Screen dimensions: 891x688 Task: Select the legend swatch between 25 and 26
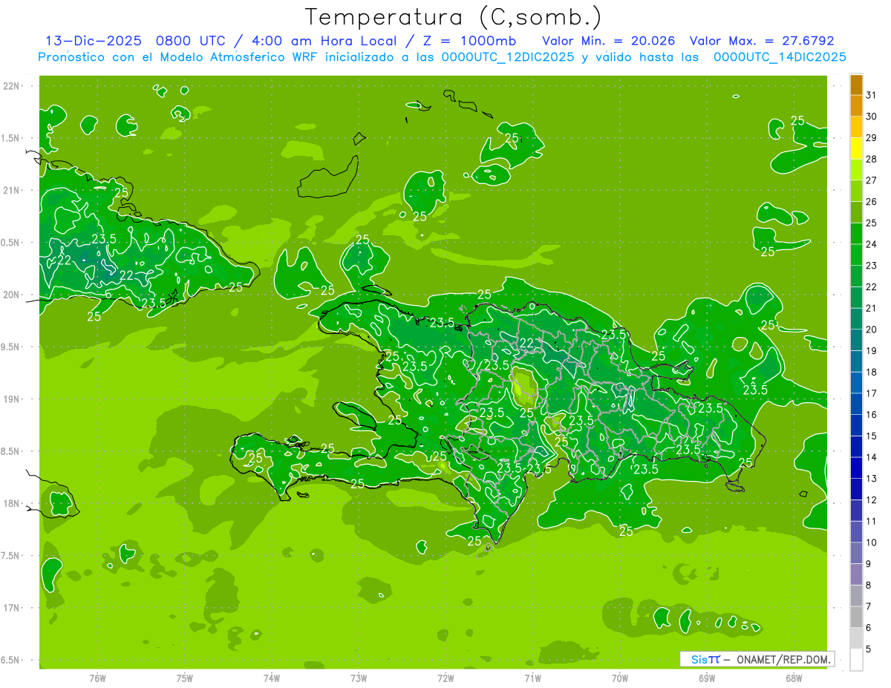(x=856, y=212)
